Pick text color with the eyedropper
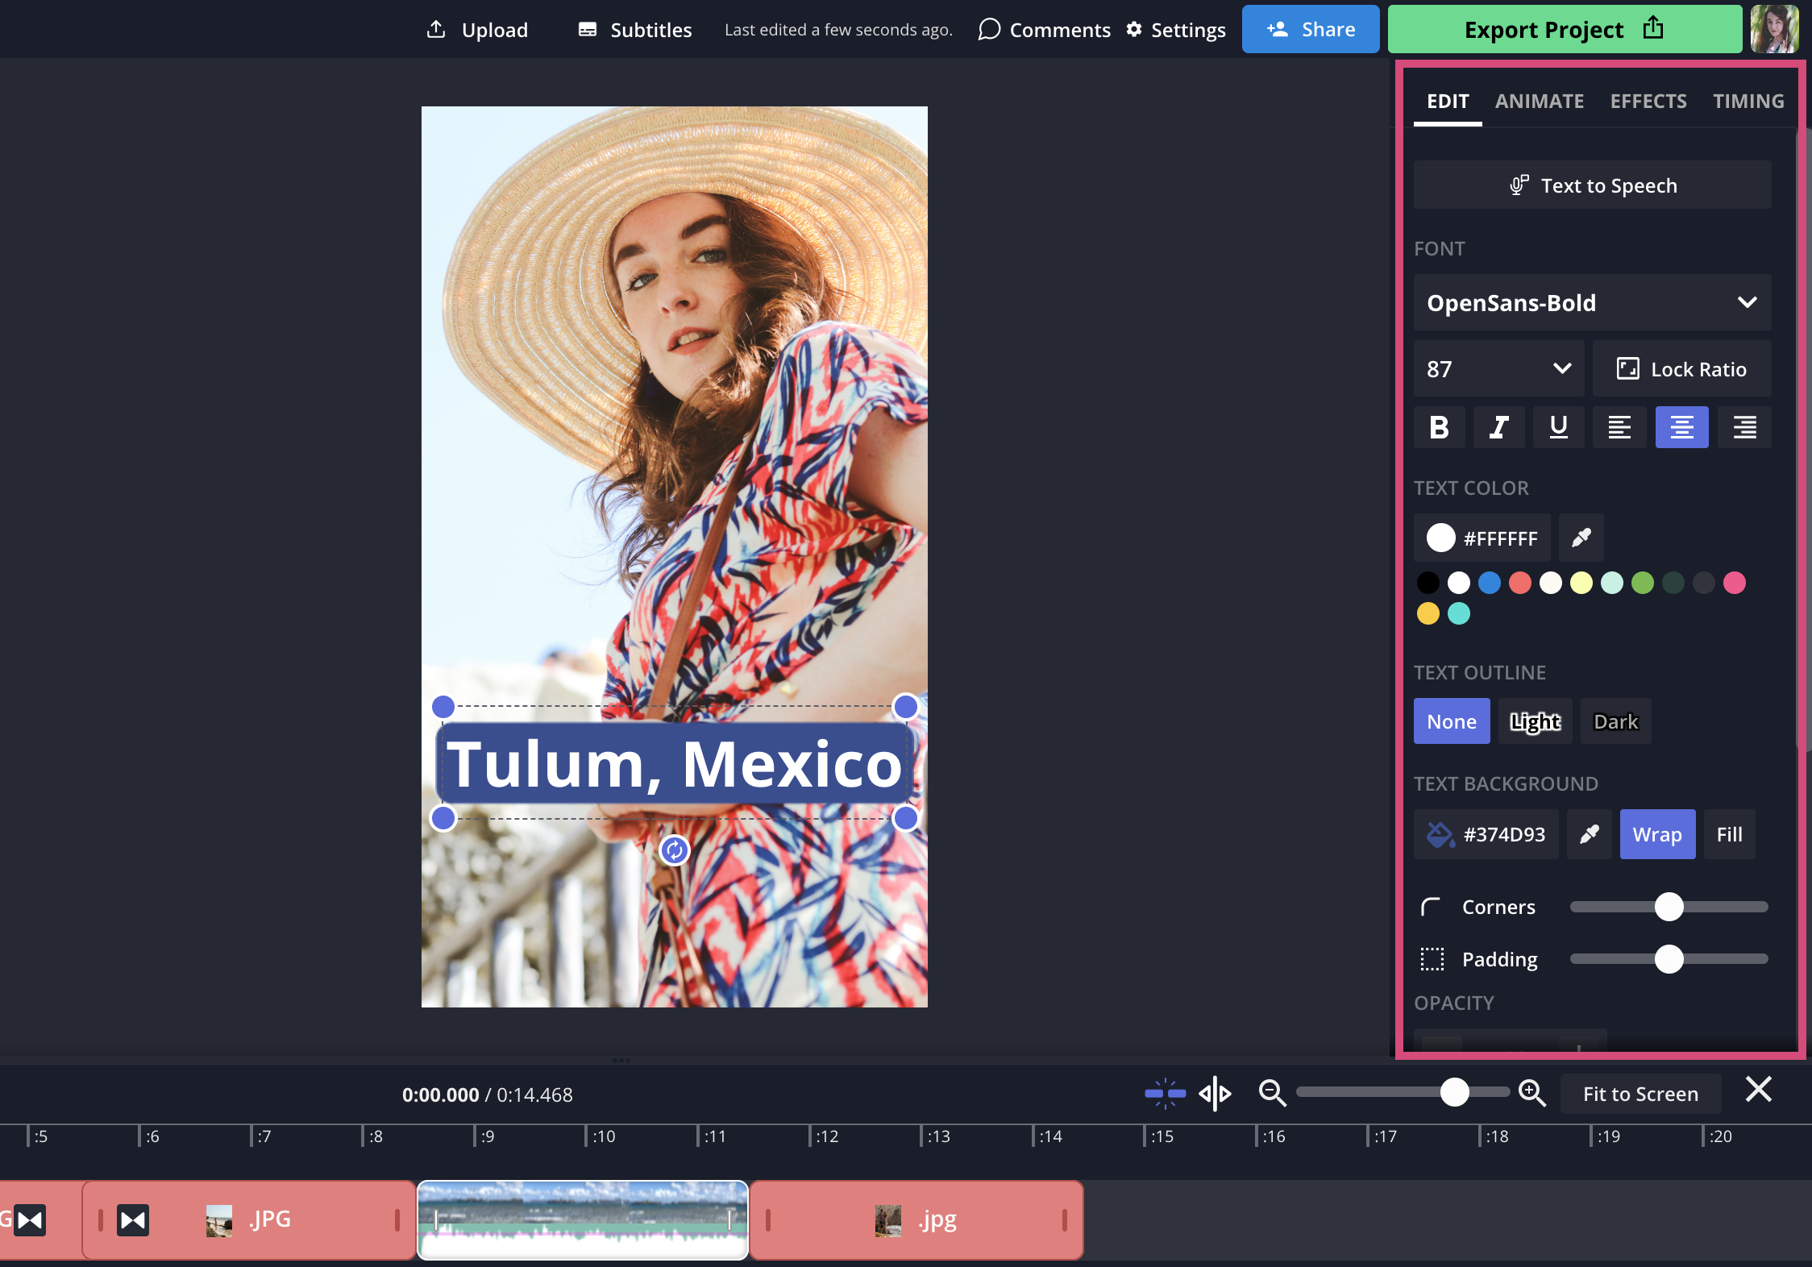This screenshot has height=1267, width=1812. point(1581,538)
